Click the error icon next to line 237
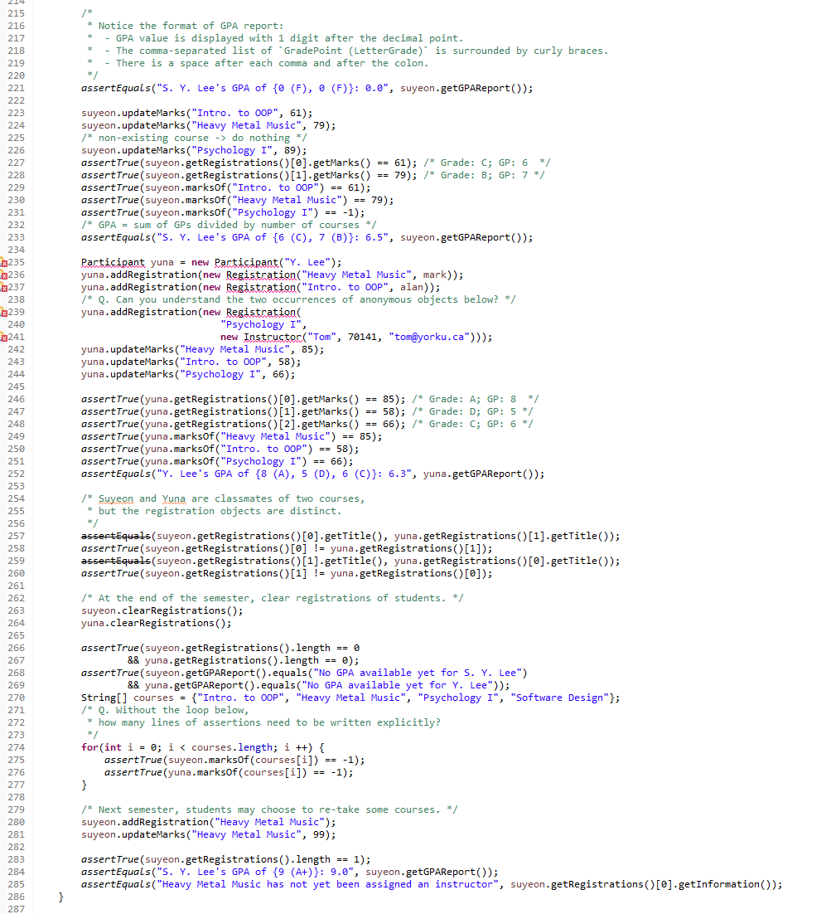The image size is (831, 914). pos(5,288)
